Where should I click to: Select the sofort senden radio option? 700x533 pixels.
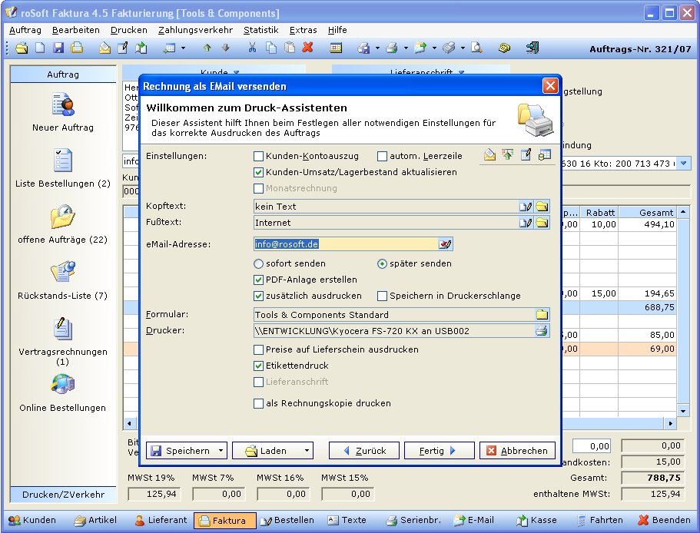pyautogui.click(x=259, y=263)
